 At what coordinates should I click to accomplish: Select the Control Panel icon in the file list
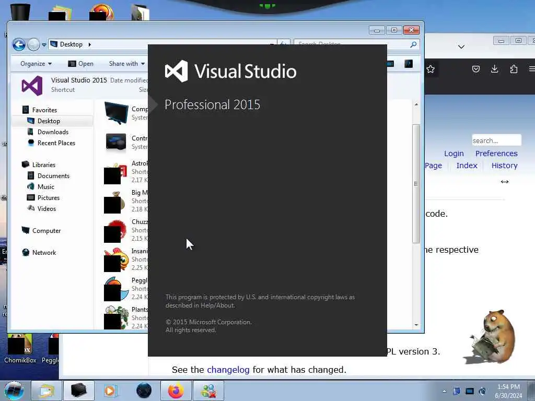(117, 142)
